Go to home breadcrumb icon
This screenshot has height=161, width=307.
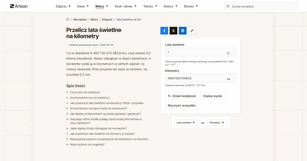pos(68,19)
